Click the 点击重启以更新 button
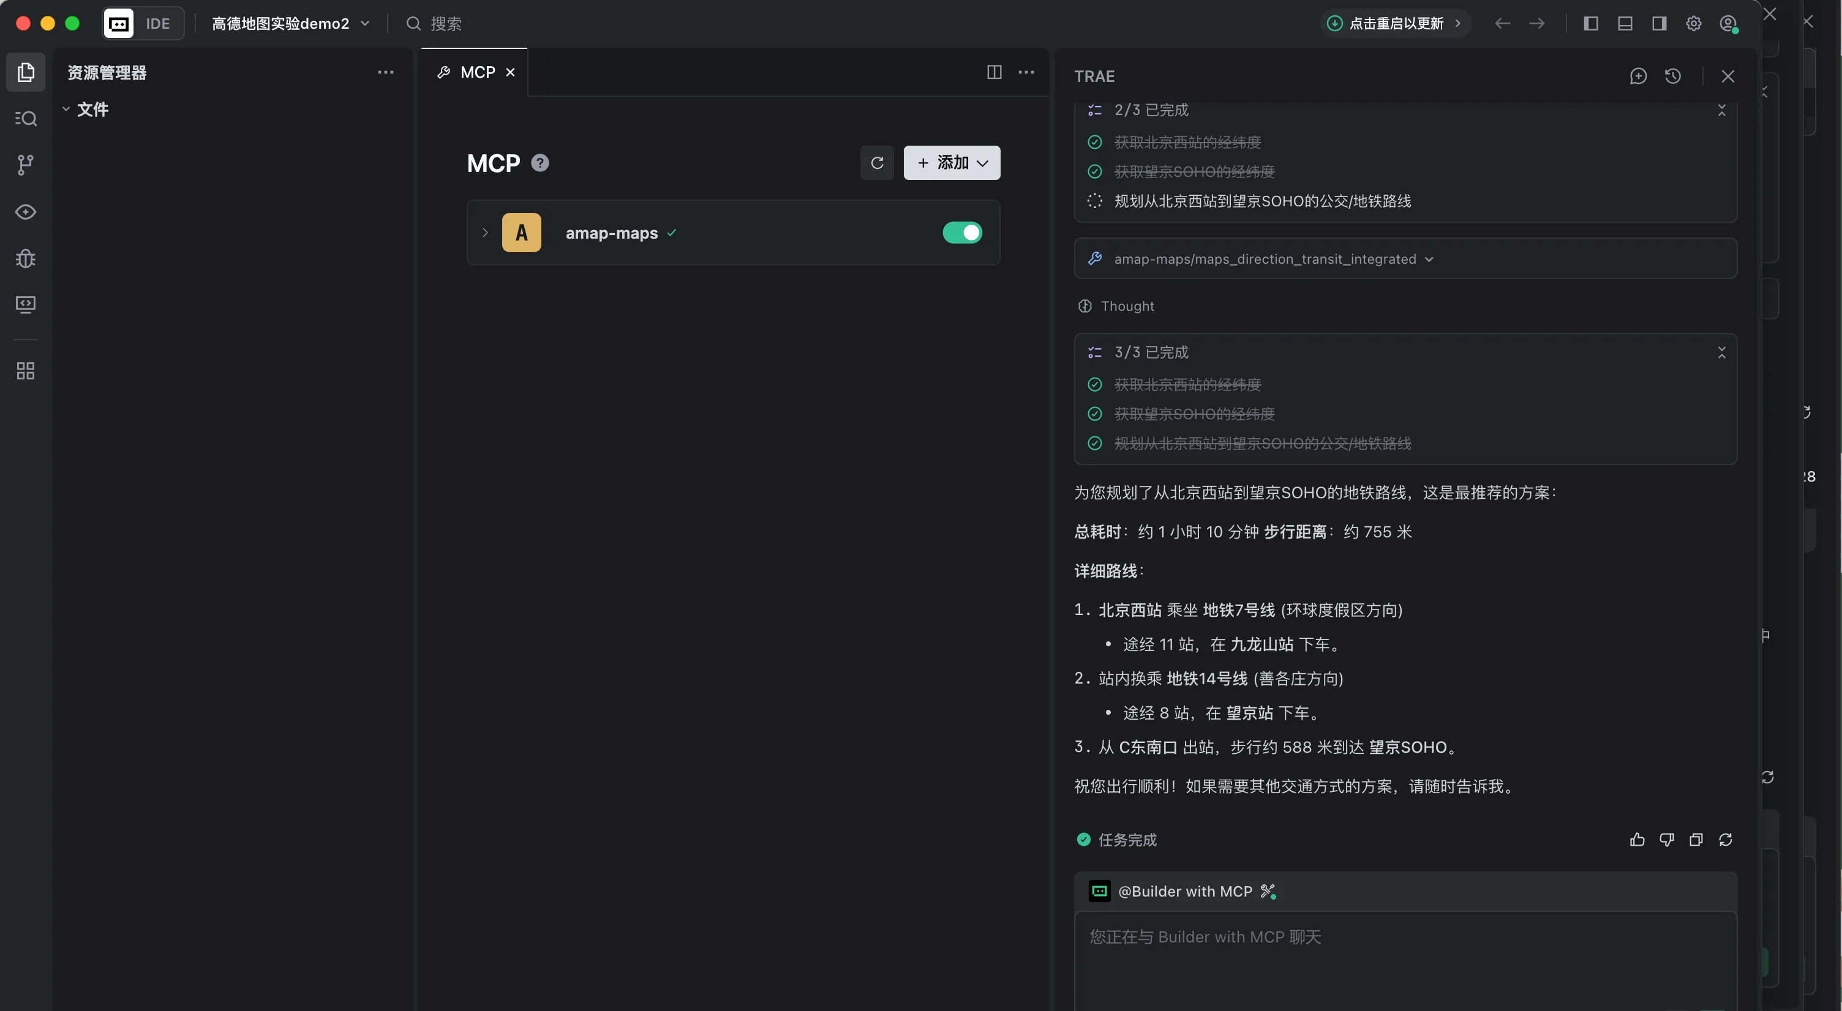 1394,24
